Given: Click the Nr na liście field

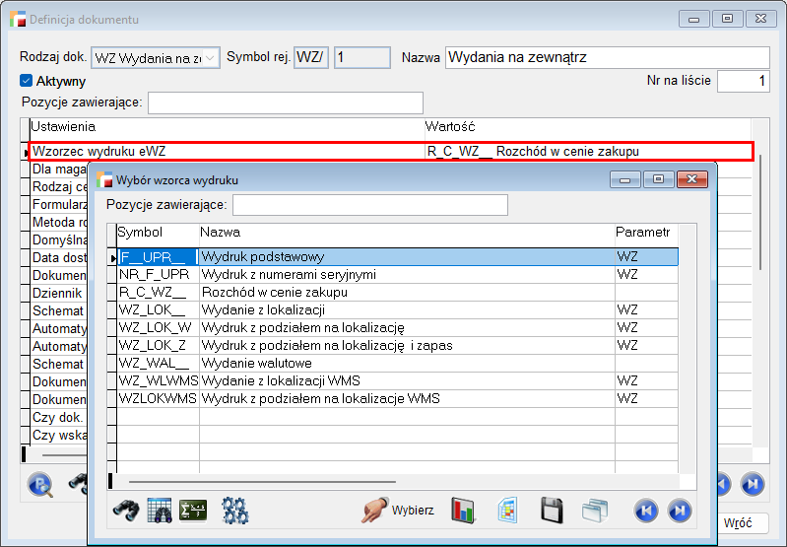Looking at the screenshot, I should (743, 81).
